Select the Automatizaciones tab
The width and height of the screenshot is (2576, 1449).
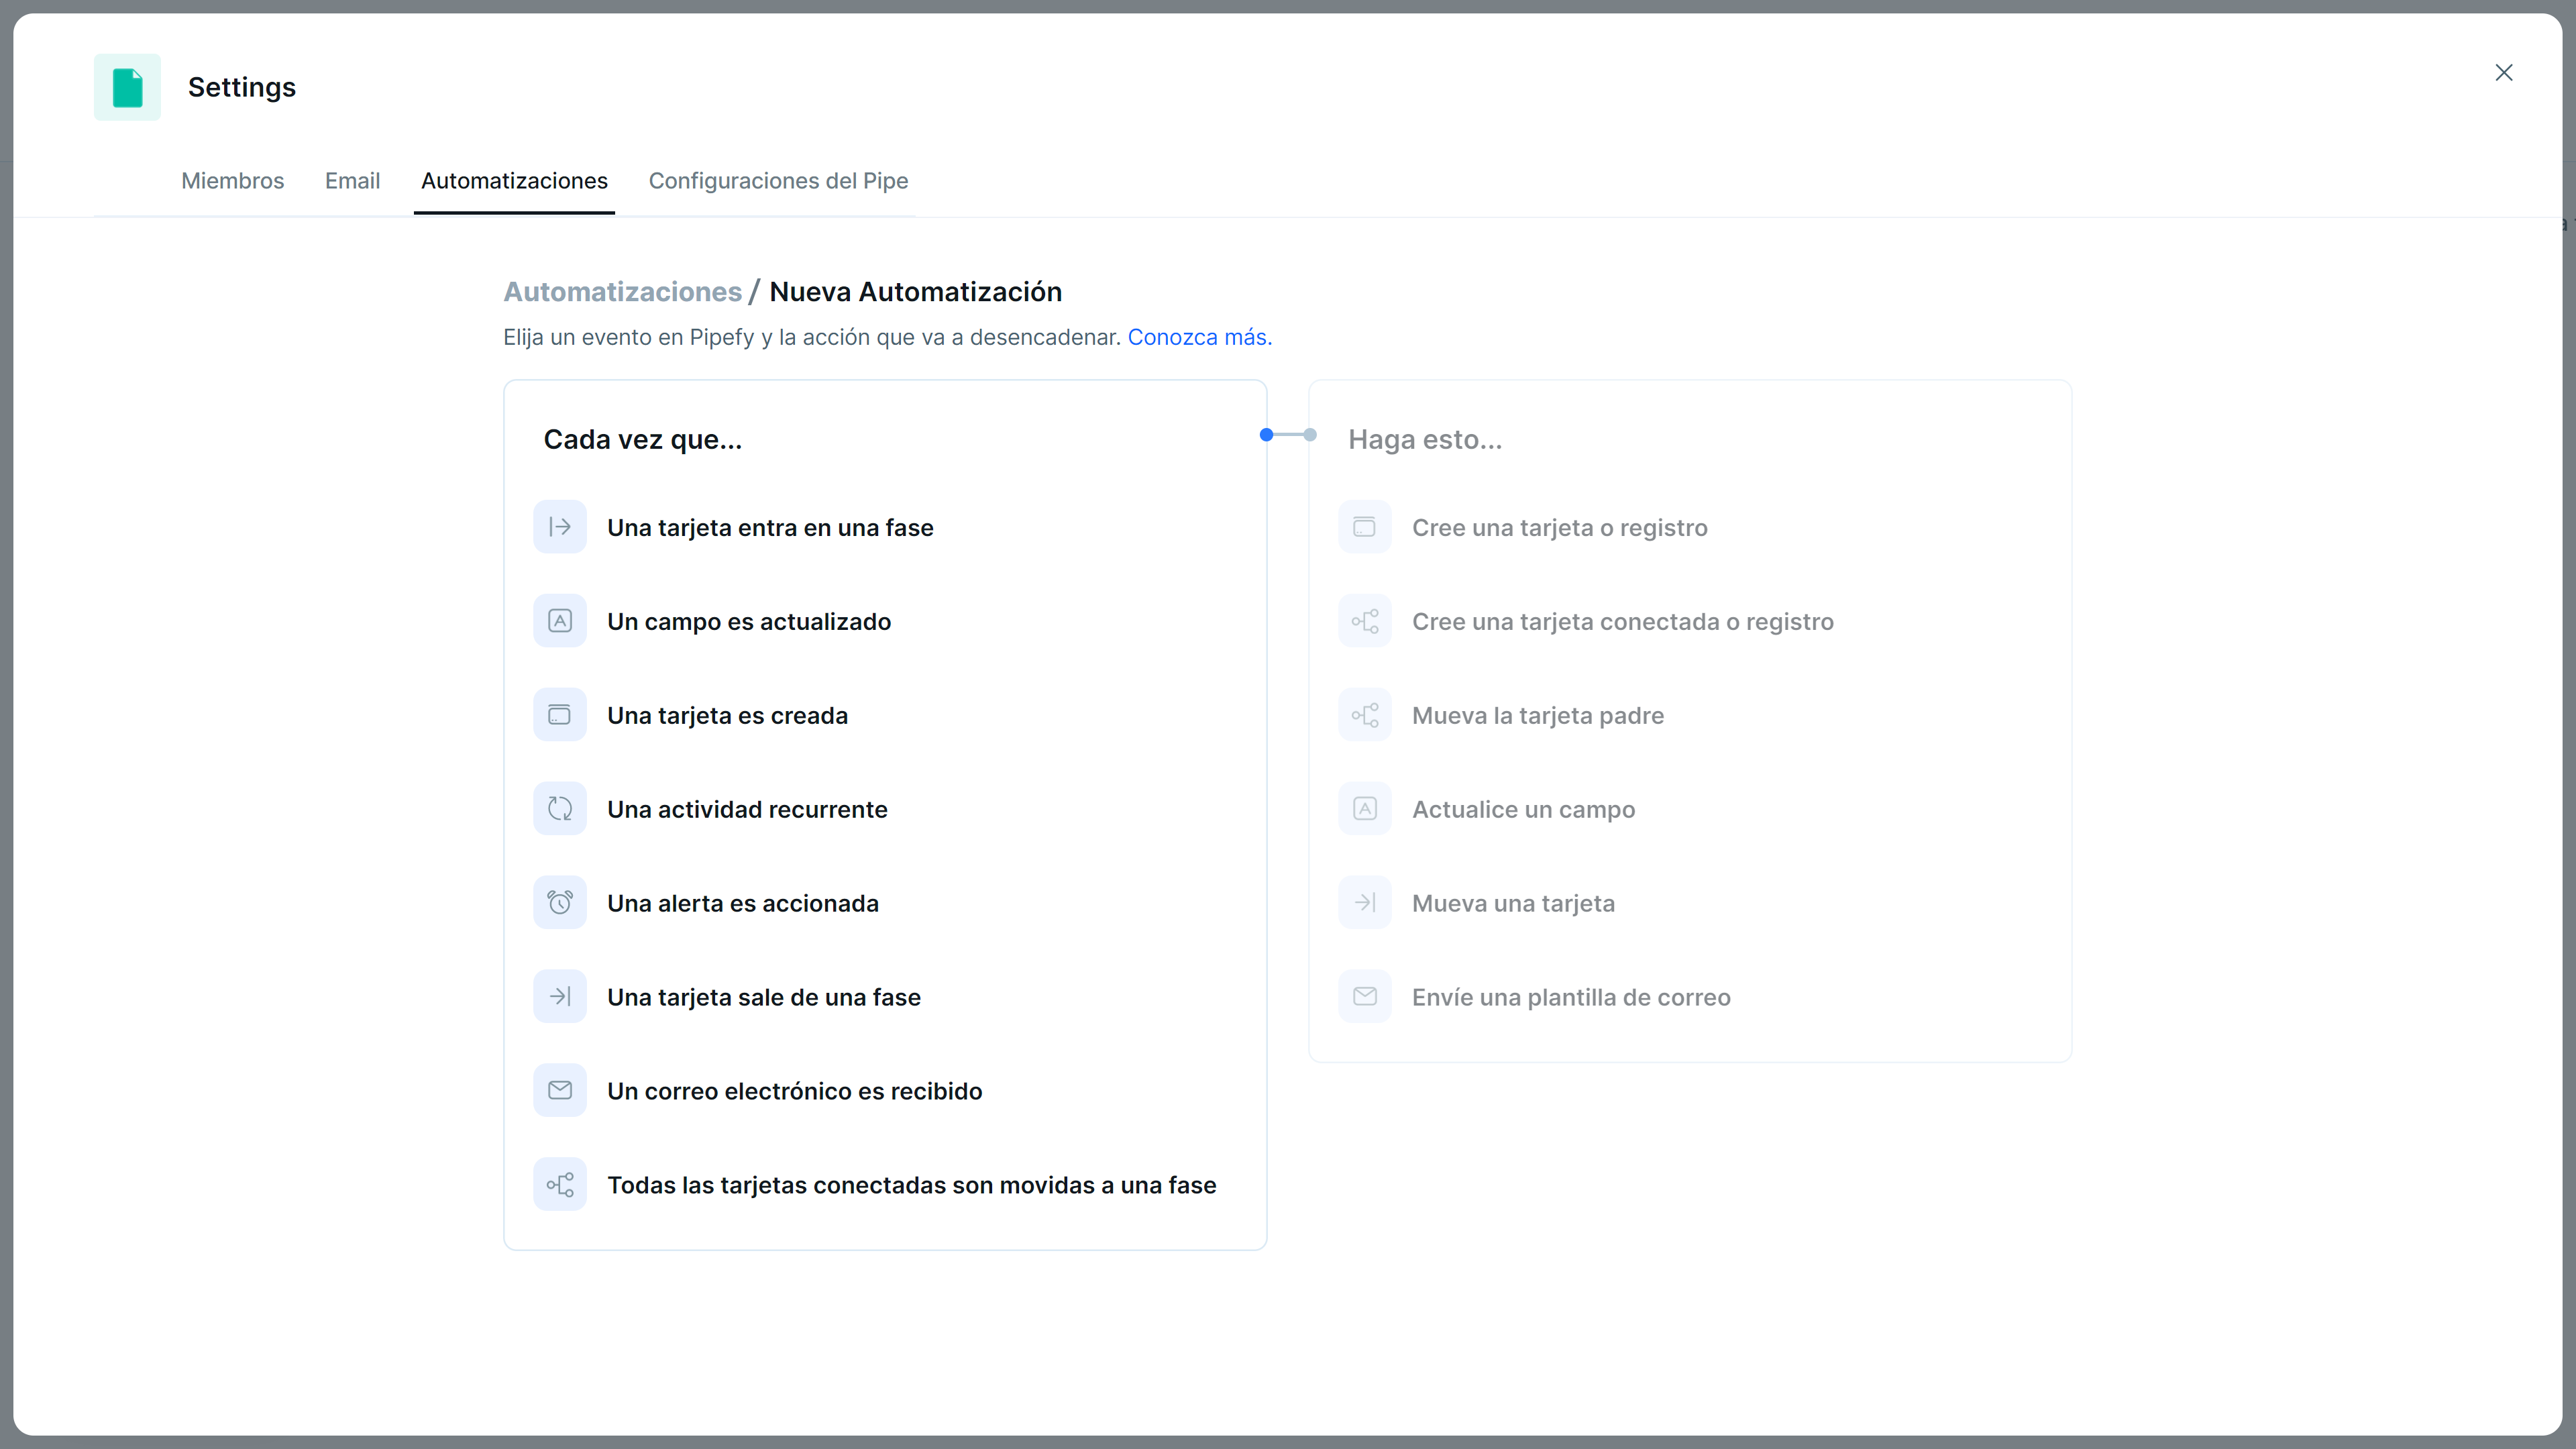coord(514,181)
